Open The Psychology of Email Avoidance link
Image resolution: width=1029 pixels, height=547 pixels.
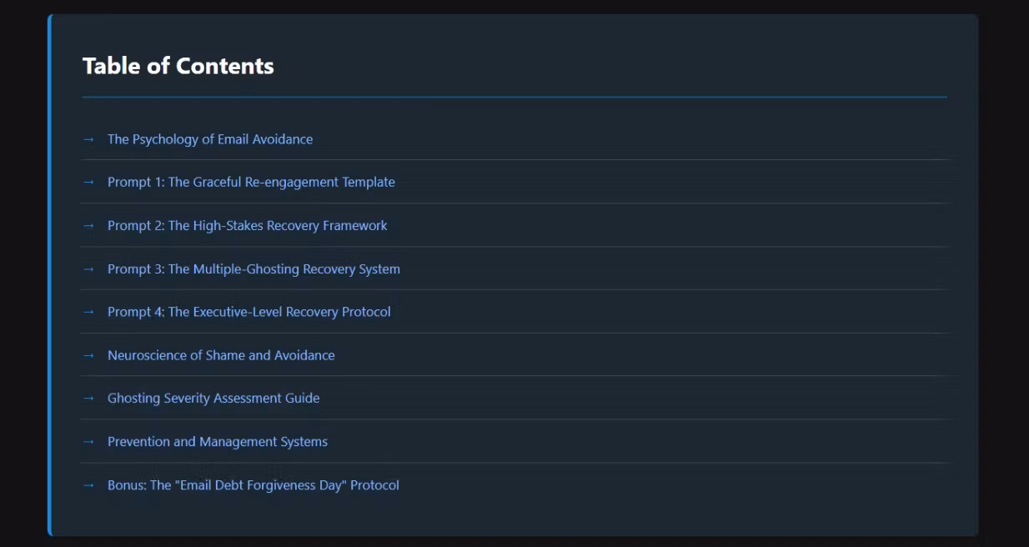click(210, 139)
